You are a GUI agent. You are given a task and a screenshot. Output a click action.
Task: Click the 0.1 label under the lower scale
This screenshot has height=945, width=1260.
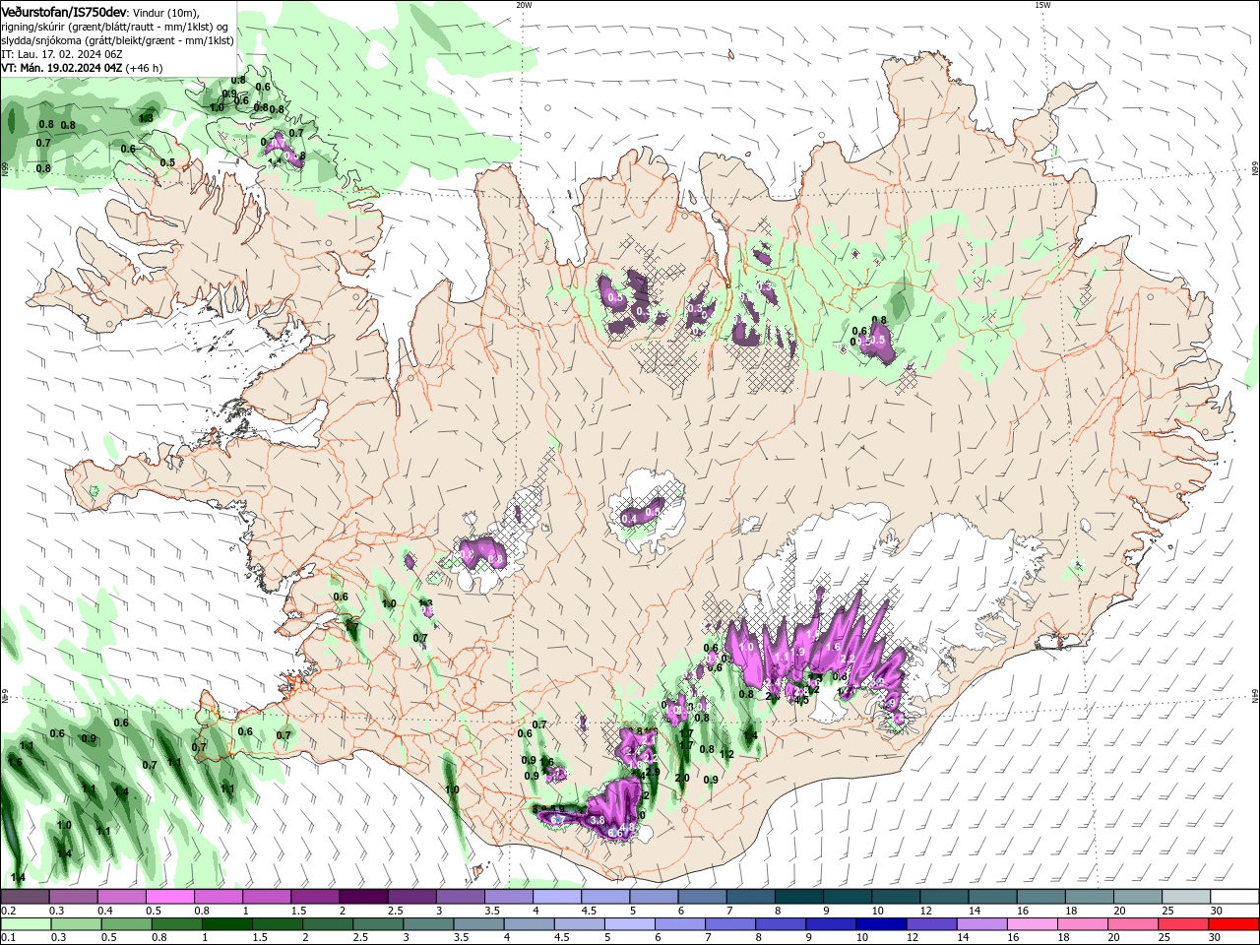click(x=8, y=938)
